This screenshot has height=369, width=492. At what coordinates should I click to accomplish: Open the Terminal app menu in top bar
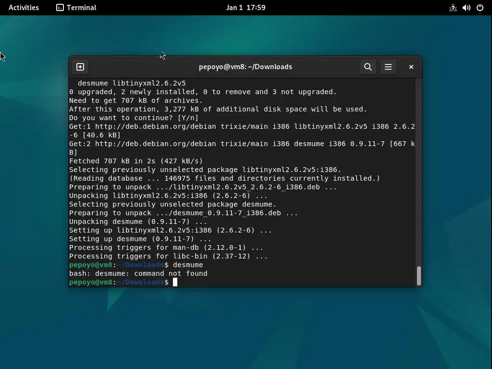click(x=76, y=8)
